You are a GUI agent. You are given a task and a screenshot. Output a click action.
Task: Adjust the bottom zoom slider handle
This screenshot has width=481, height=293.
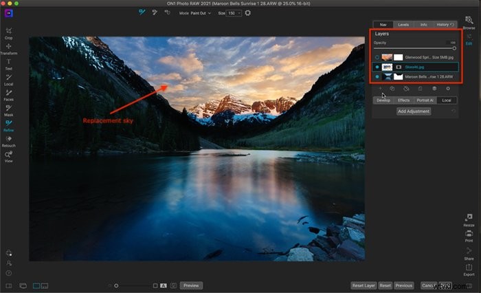[116, 285]
